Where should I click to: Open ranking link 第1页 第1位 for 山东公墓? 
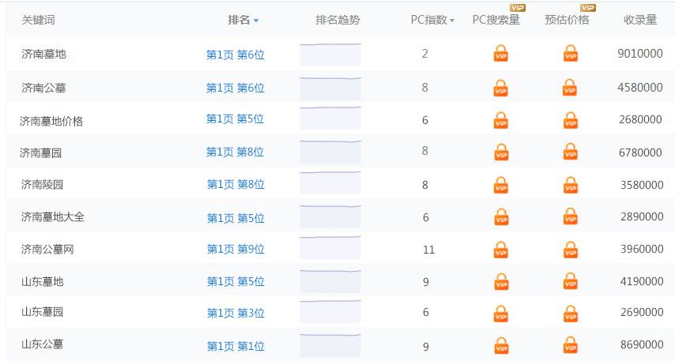click(x=236, y=346)
